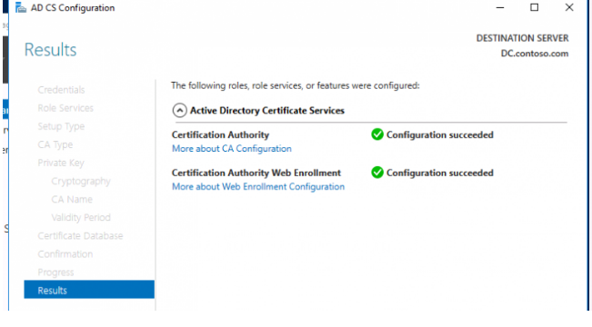This screenshot has height=327, width=592.
Task: Click the Active Directory Certificate Services heading
Action: tap(267, 111)
